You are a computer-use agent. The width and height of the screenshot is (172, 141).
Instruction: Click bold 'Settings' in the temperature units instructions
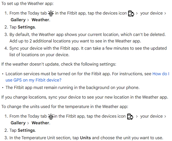[x=27, y=130]
